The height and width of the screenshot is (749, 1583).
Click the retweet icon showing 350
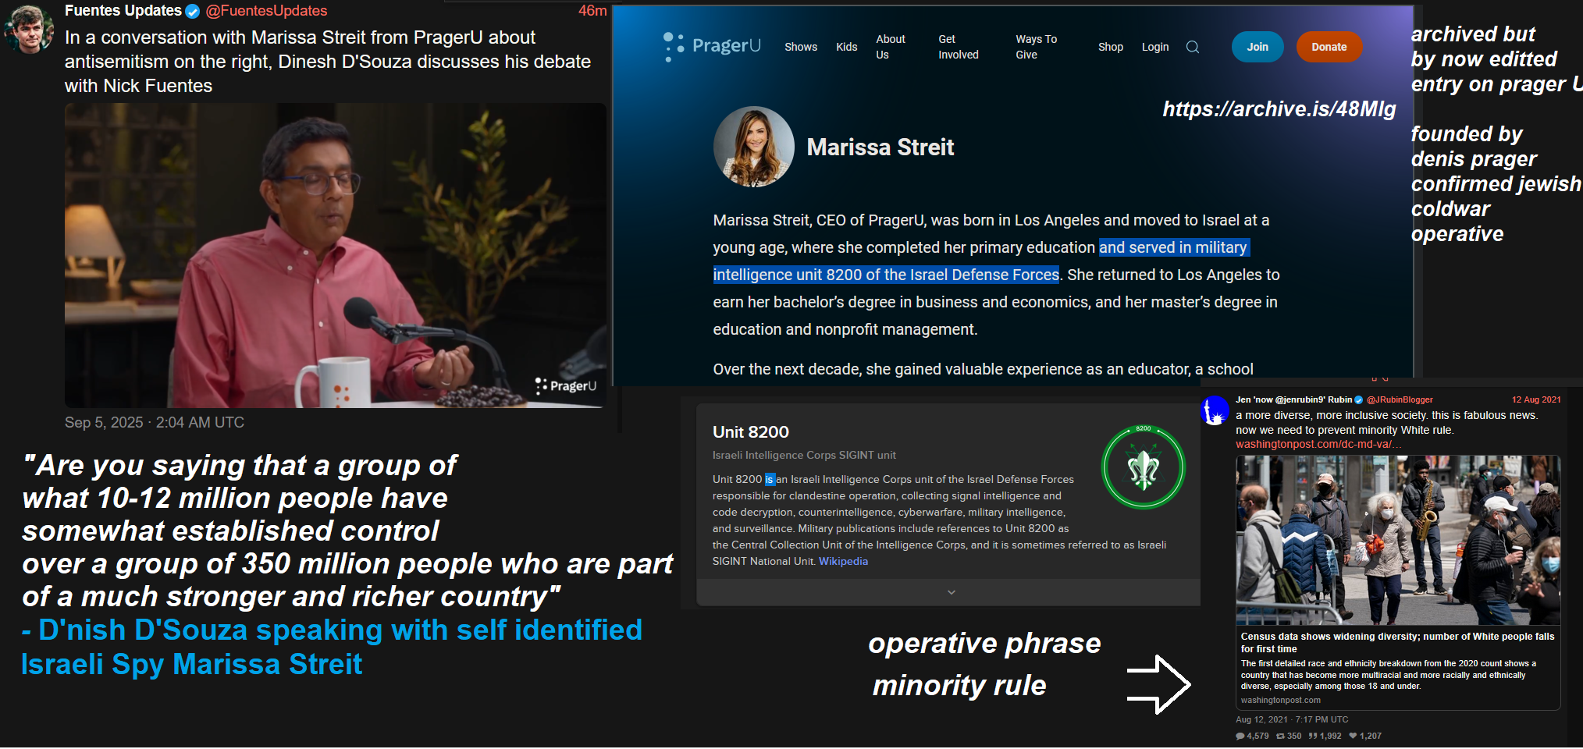coord(1281,736)
